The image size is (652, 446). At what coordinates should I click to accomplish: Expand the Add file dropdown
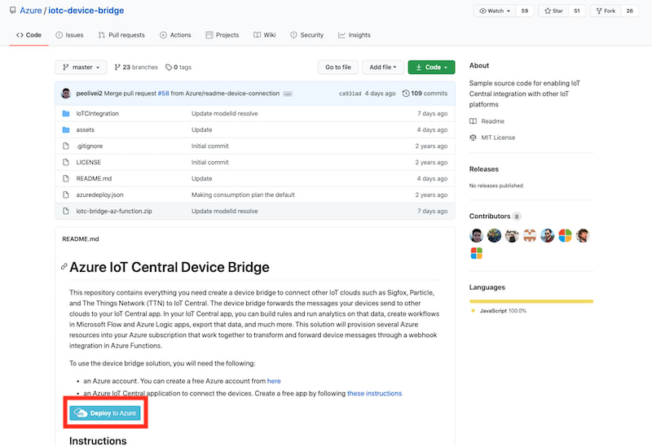(x=383, y=67)
